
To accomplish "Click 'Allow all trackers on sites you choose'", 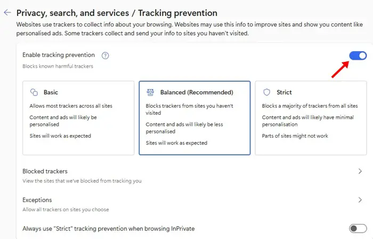I will click(66, 210).
